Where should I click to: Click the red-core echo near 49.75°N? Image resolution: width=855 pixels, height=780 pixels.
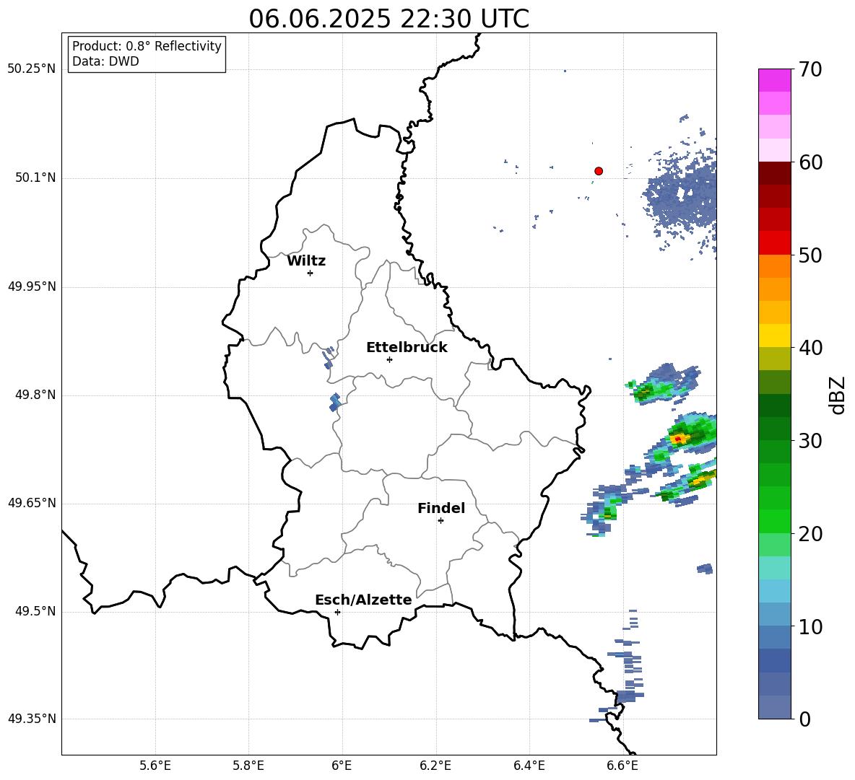pyautogui.click(x=678, y=439)
